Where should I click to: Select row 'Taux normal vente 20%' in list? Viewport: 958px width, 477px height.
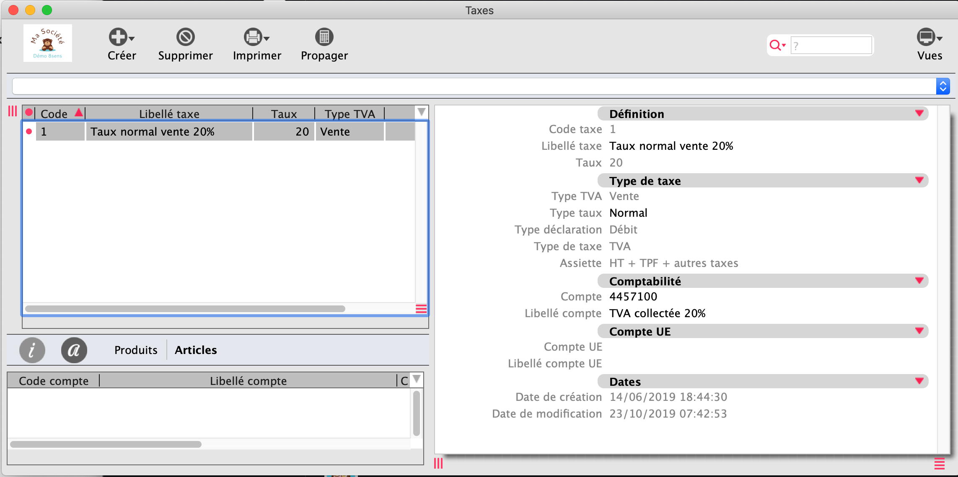point(169,131)
